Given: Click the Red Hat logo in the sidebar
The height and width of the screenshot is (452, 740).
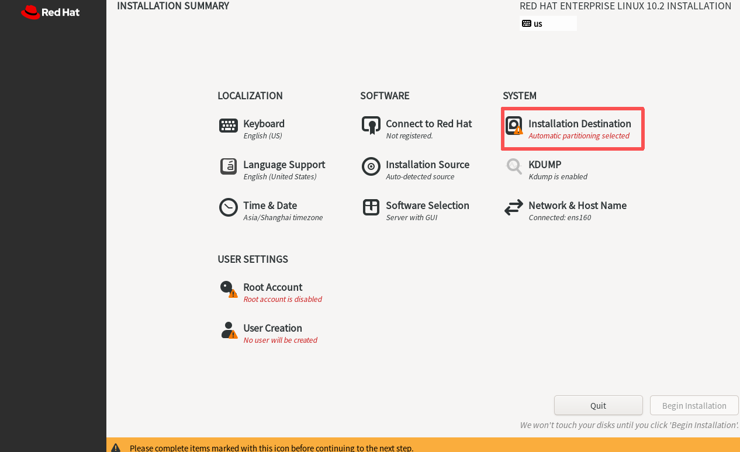Looking at the screenshot, I should click(x=50, y=12).
